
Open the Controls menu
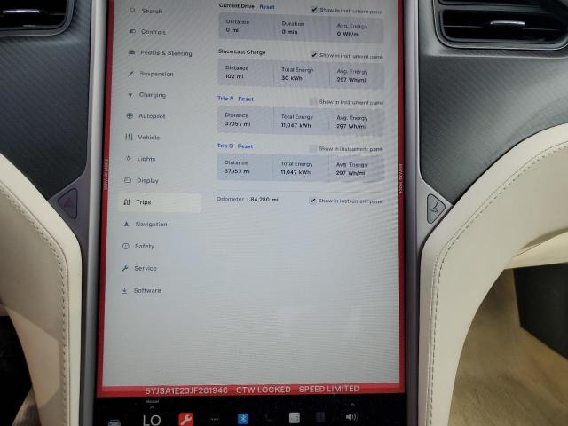(x=154, y=32)
